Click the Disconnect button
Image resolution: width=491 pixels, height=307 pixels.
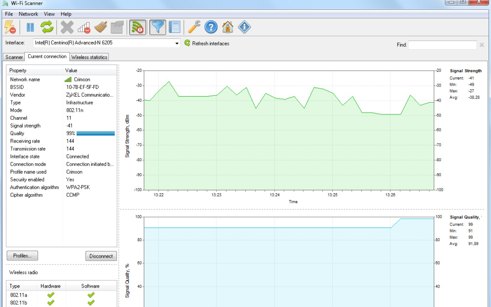[101, 256]
